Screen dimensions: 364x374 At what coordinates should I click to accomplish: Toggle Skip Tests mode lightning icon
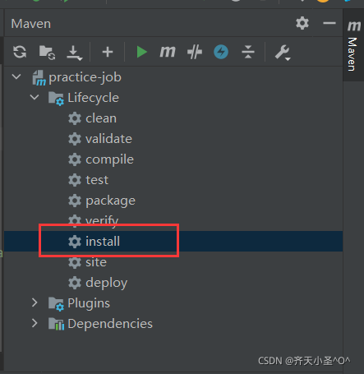click(221, 52)
